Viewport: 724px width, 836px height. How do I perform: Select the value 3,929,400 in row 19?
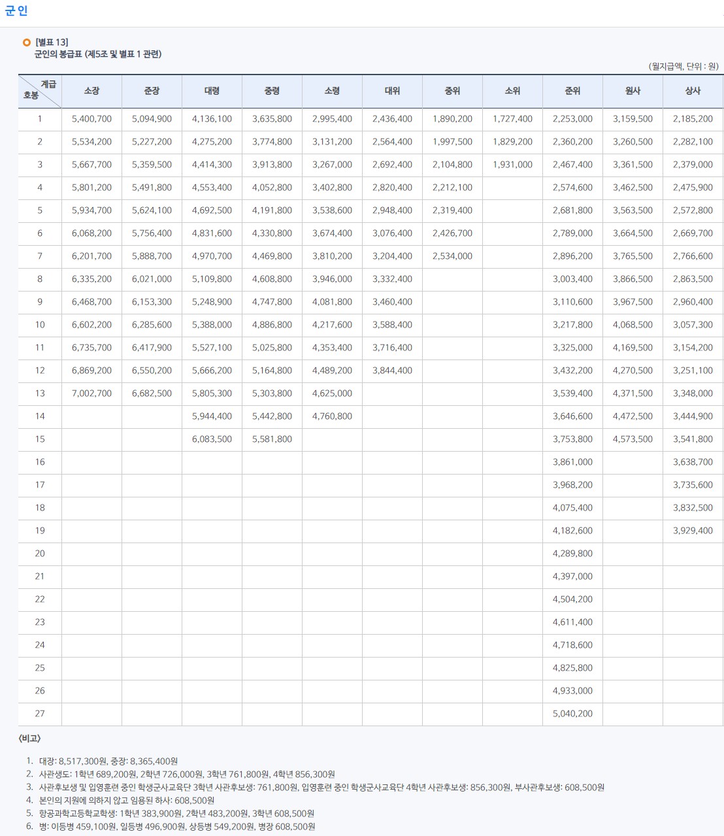(693, 531)
